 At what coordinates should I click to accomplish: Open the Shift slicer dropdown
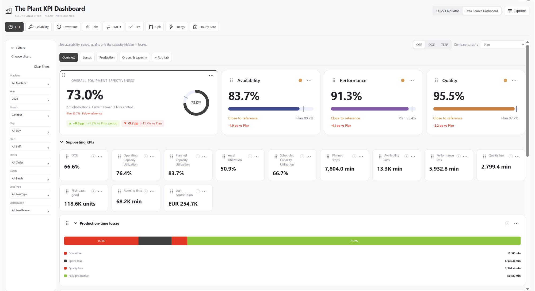tap(30, 147)
